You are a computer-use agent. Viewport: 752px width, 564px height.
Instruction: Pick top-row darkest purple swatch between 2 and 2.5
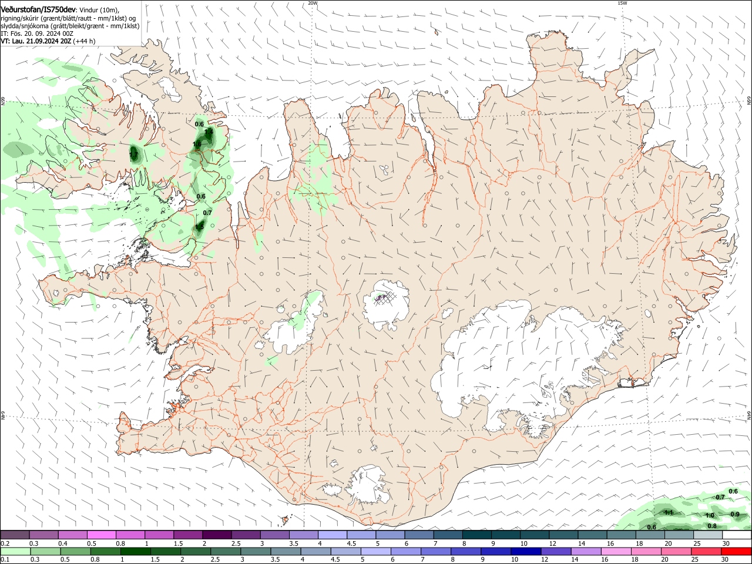coord(216,535)
